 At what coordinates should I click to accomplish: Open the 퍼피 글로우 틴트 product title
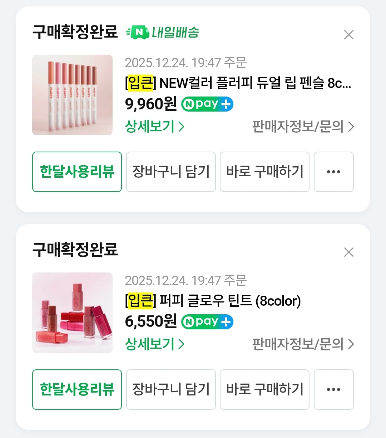coord(213,301)
